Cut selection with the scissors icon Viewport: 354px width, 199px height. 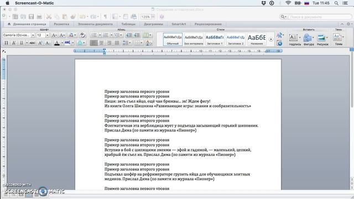tap(49, 17)
